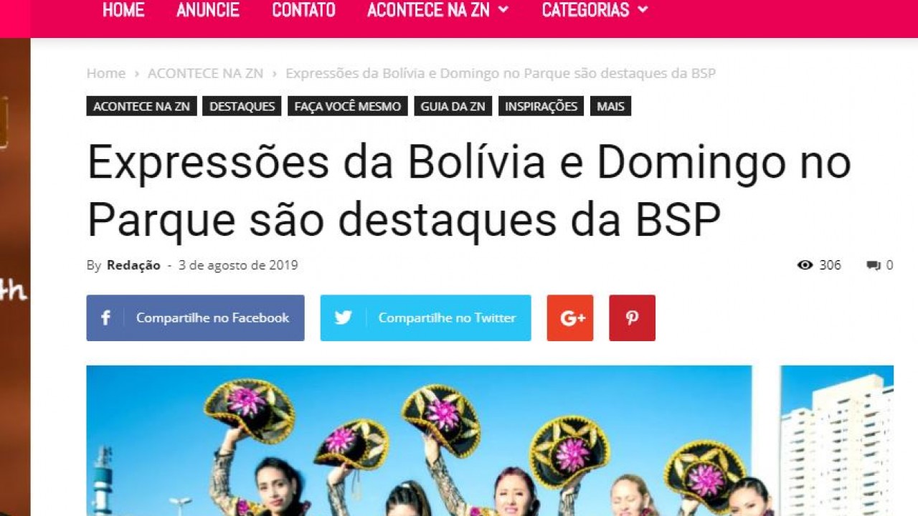The width and height of the screenshot is (918, 516).
Task: Select the FAÇA VOCÊ MESMO tag
Action: (348, 106)
